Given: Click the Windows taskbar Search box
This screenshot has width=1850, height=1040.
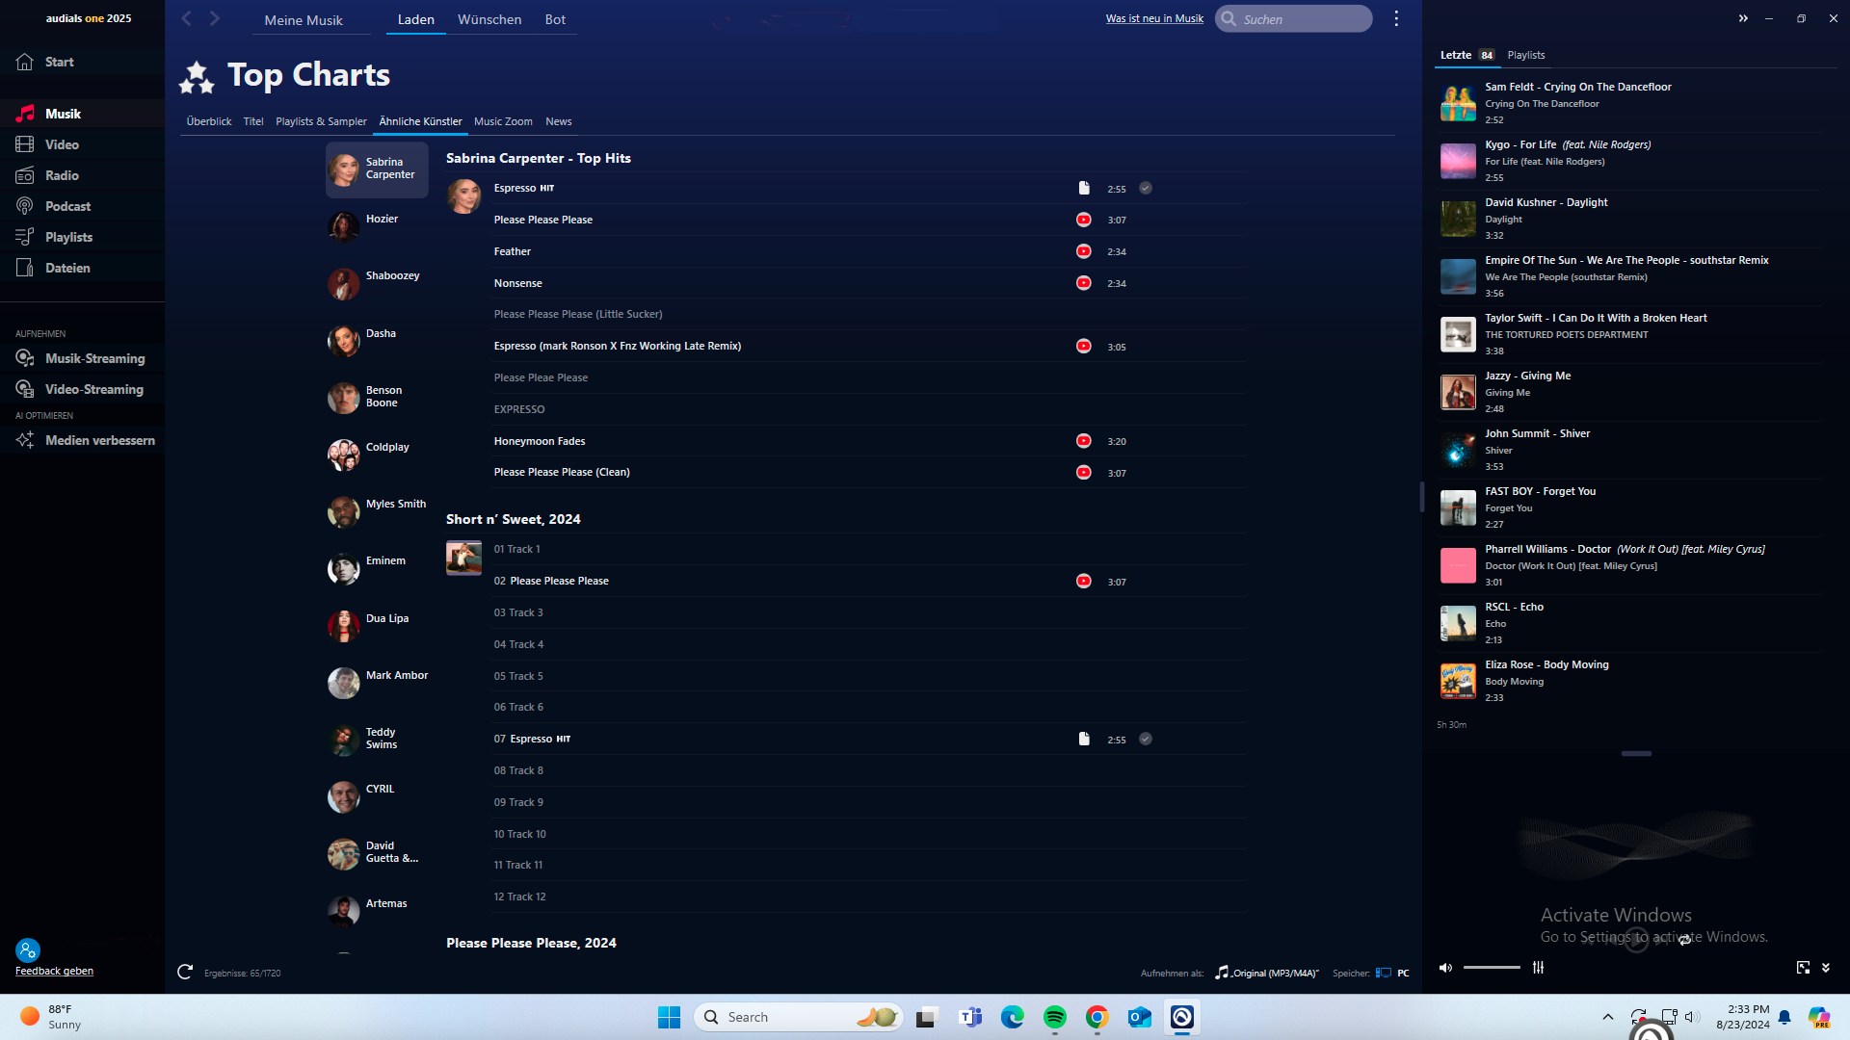Looking at the screenshot, I should click(x=798, y=1017).
